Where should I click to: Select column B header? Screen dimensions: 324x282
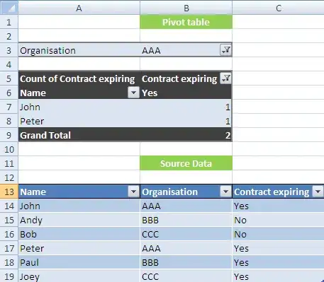[x=186, y=8]
